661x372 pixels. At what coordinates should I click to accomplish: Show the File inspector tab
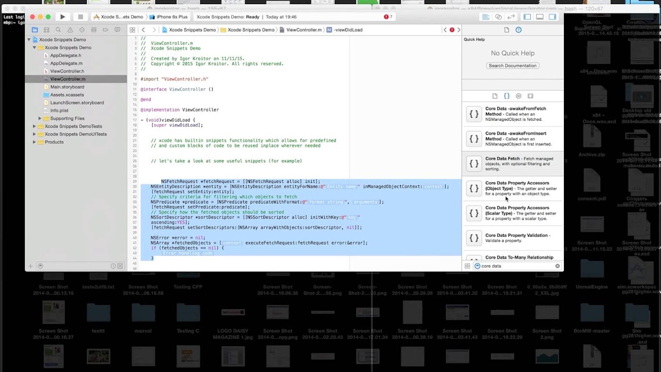click(x=507, y=30)
